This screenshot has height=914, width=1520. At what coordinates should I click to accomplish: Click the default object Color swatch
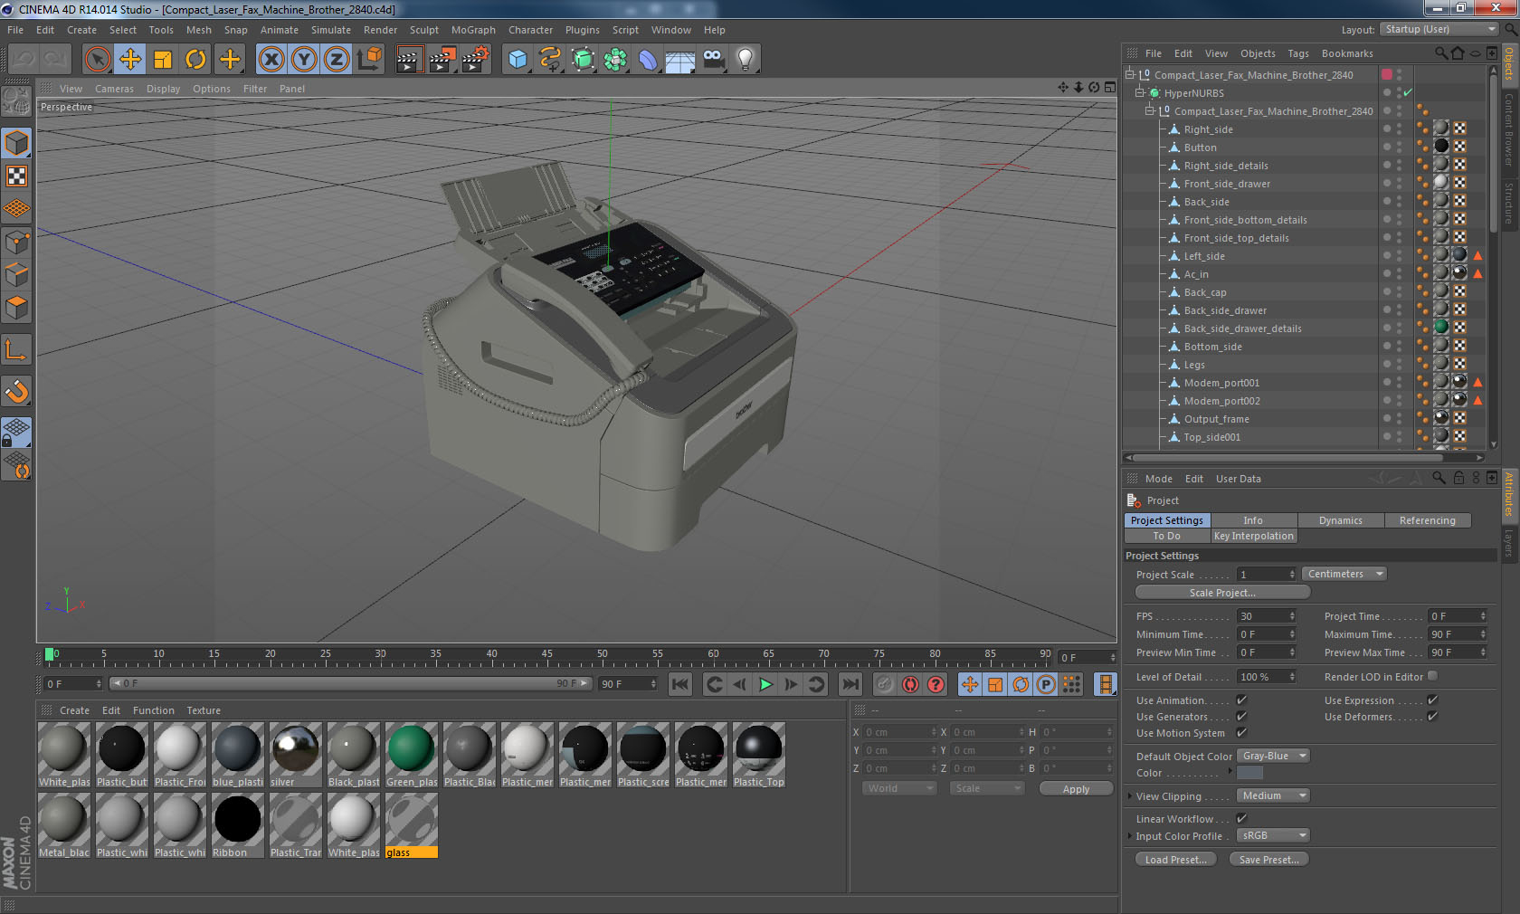(x=1249, y=773)
